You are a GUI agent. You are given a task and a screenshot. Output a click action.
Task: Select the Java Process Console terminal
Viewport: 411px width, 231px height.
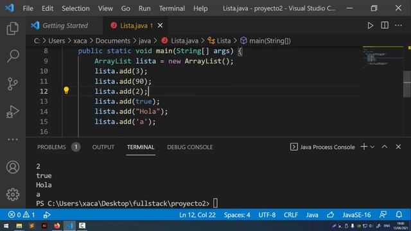point(322,147)
